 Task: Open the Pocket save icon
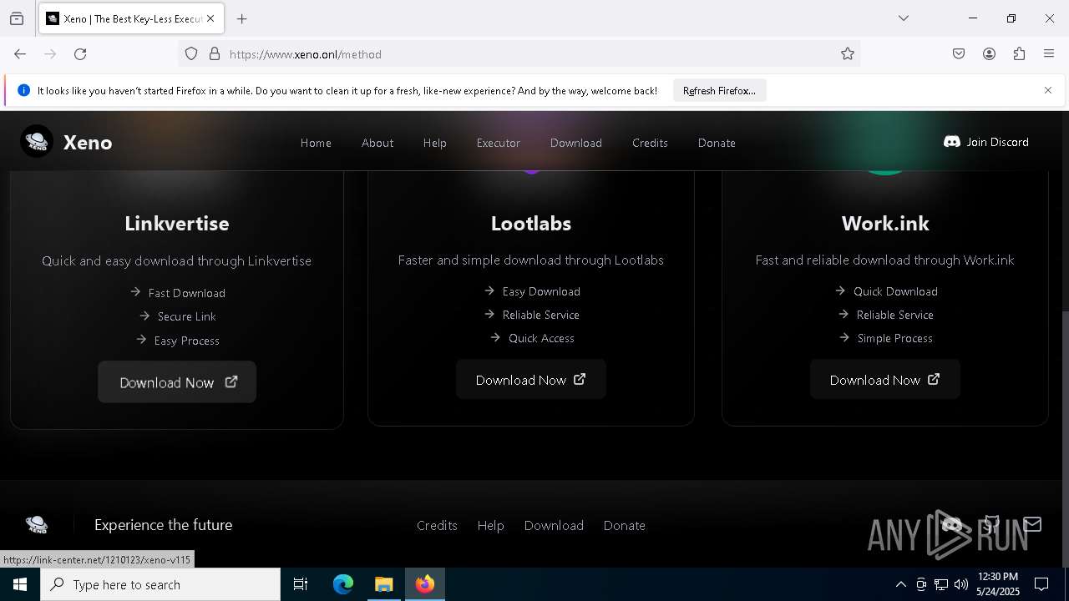tap(959, 54)
